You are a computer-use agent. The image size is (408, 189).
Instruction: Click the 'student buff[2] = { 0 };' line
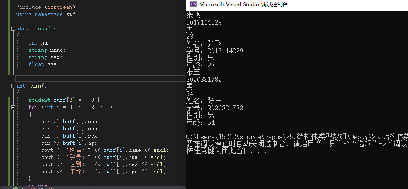click(x=66, y=100)
